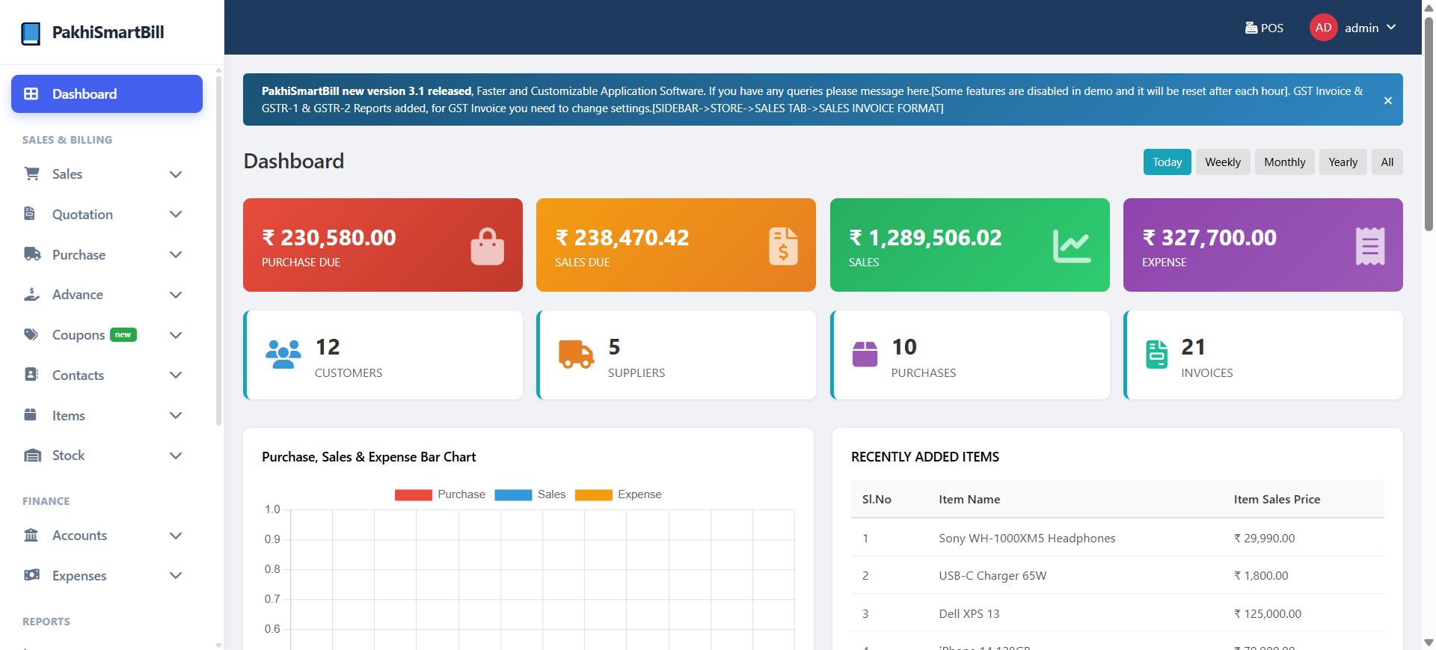1436x650 pixels.
Task: Open the 10 Purchases card
Action: point(970,355)
